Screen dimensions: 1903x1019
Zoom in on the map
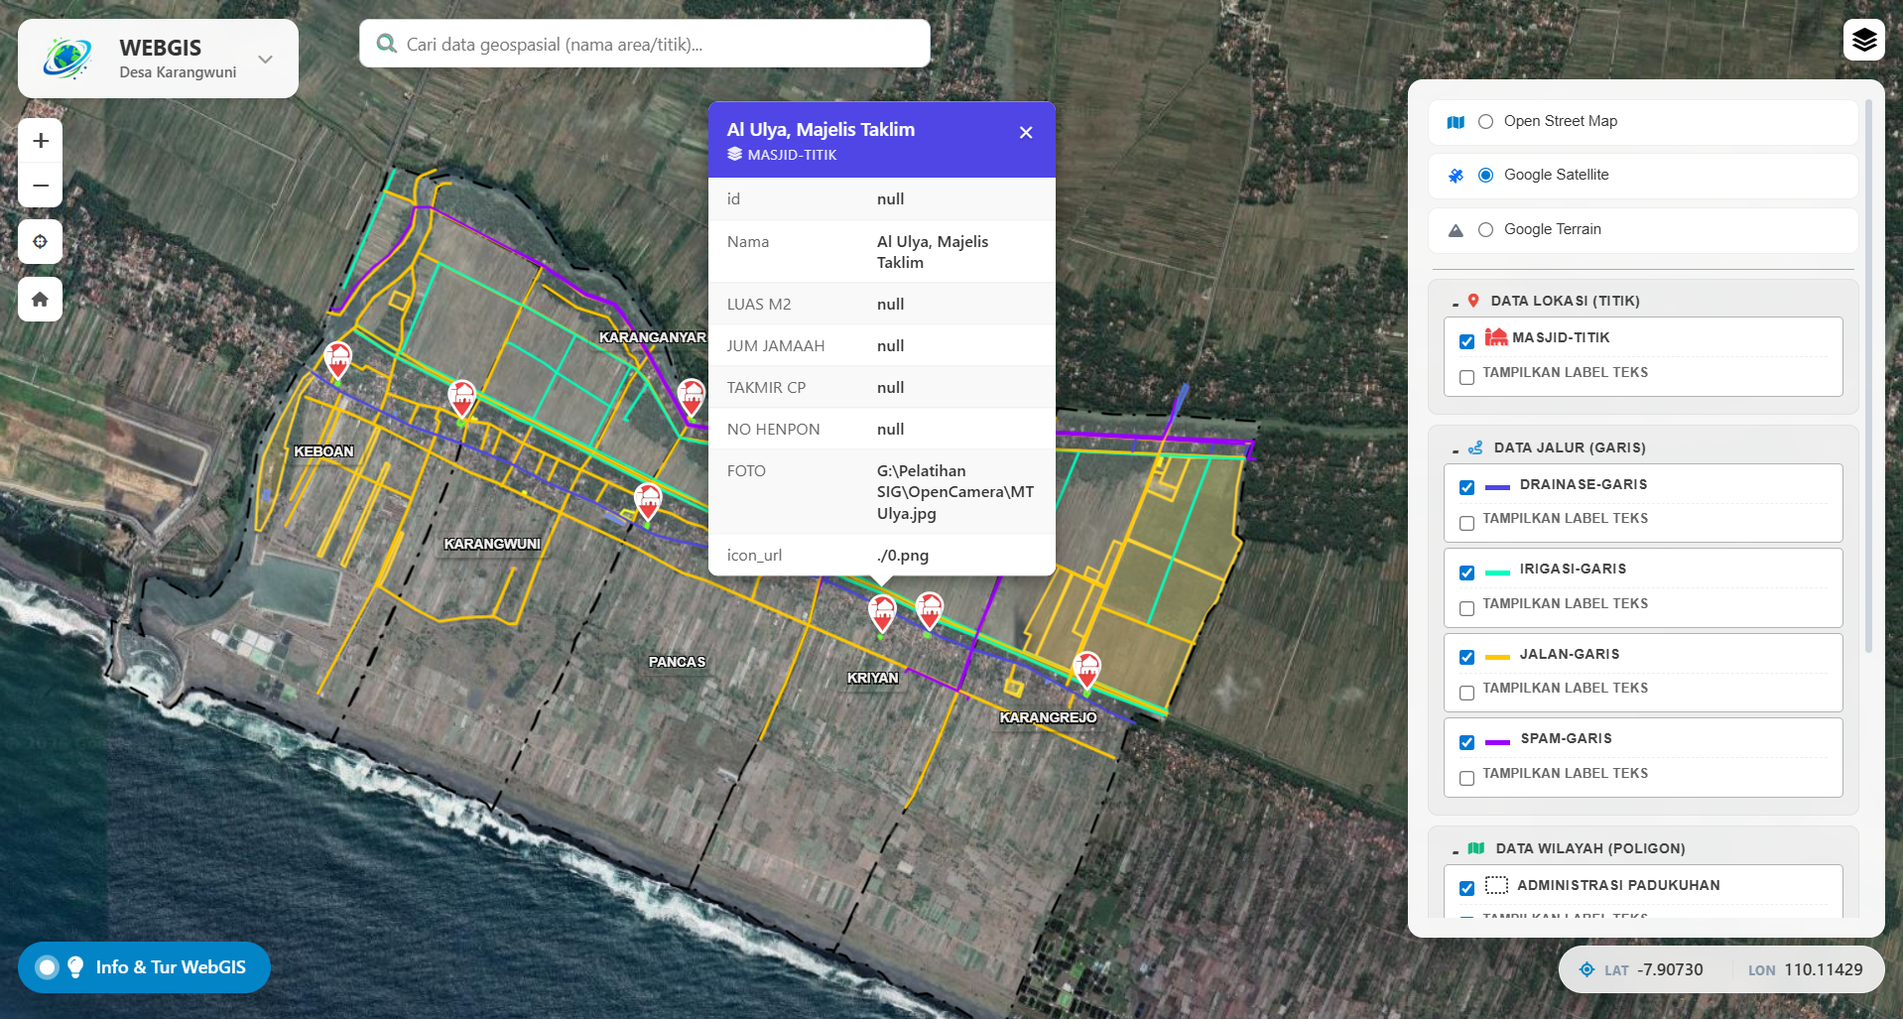(41, 141)
